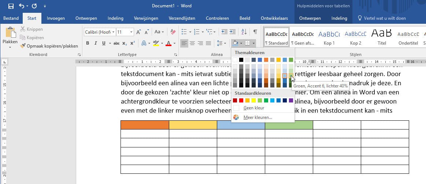This screenshot has width=426, height=184.
Task: Click the ruler tab selector button
Action: coord(5,62)
